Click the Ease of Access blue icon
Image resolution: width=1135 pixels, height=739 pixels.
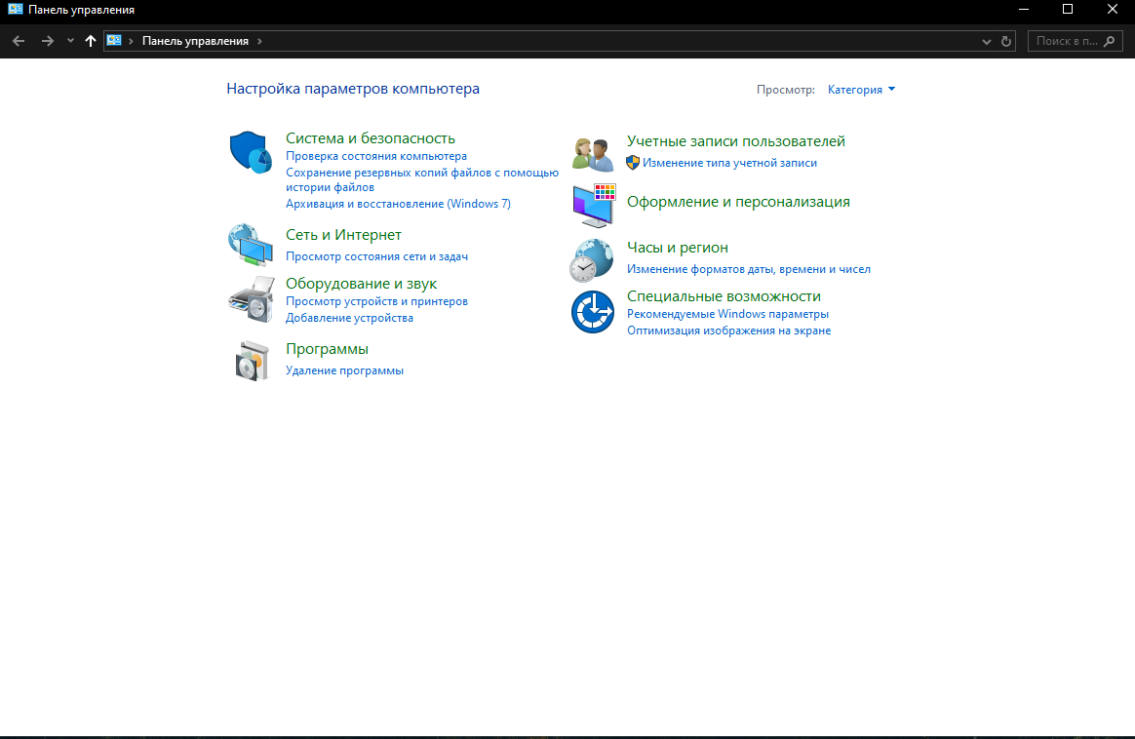(x=593, y=312)
